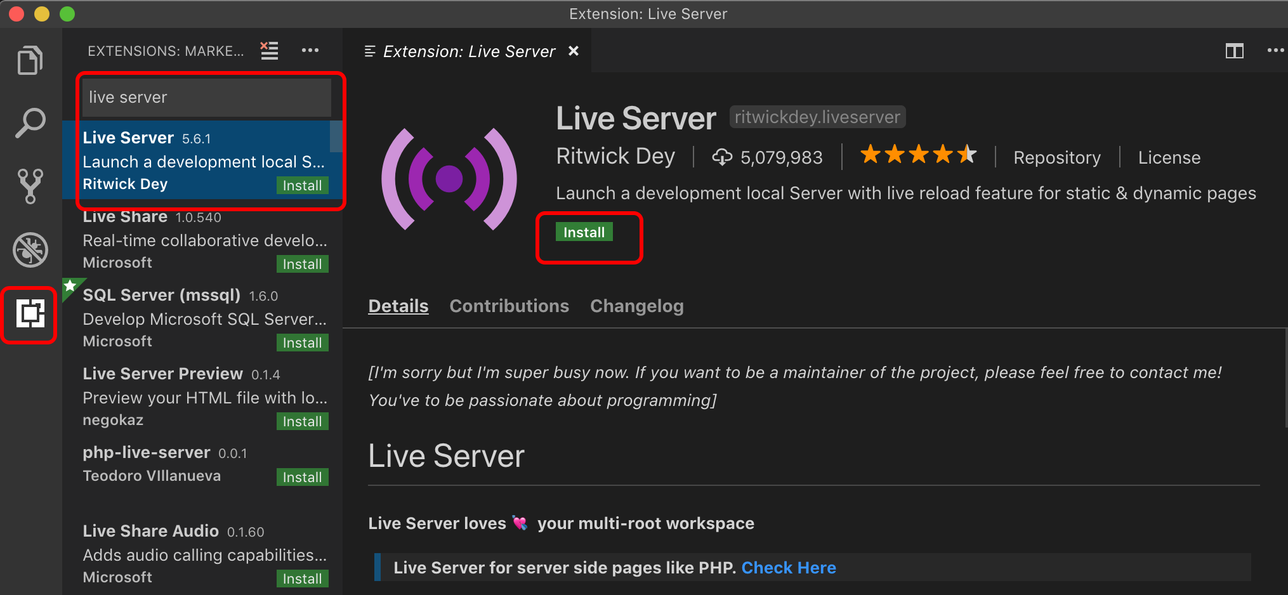Click the EXTENSIONS: MARKE... panel title

pyautogui.click(x=166, y=51)
